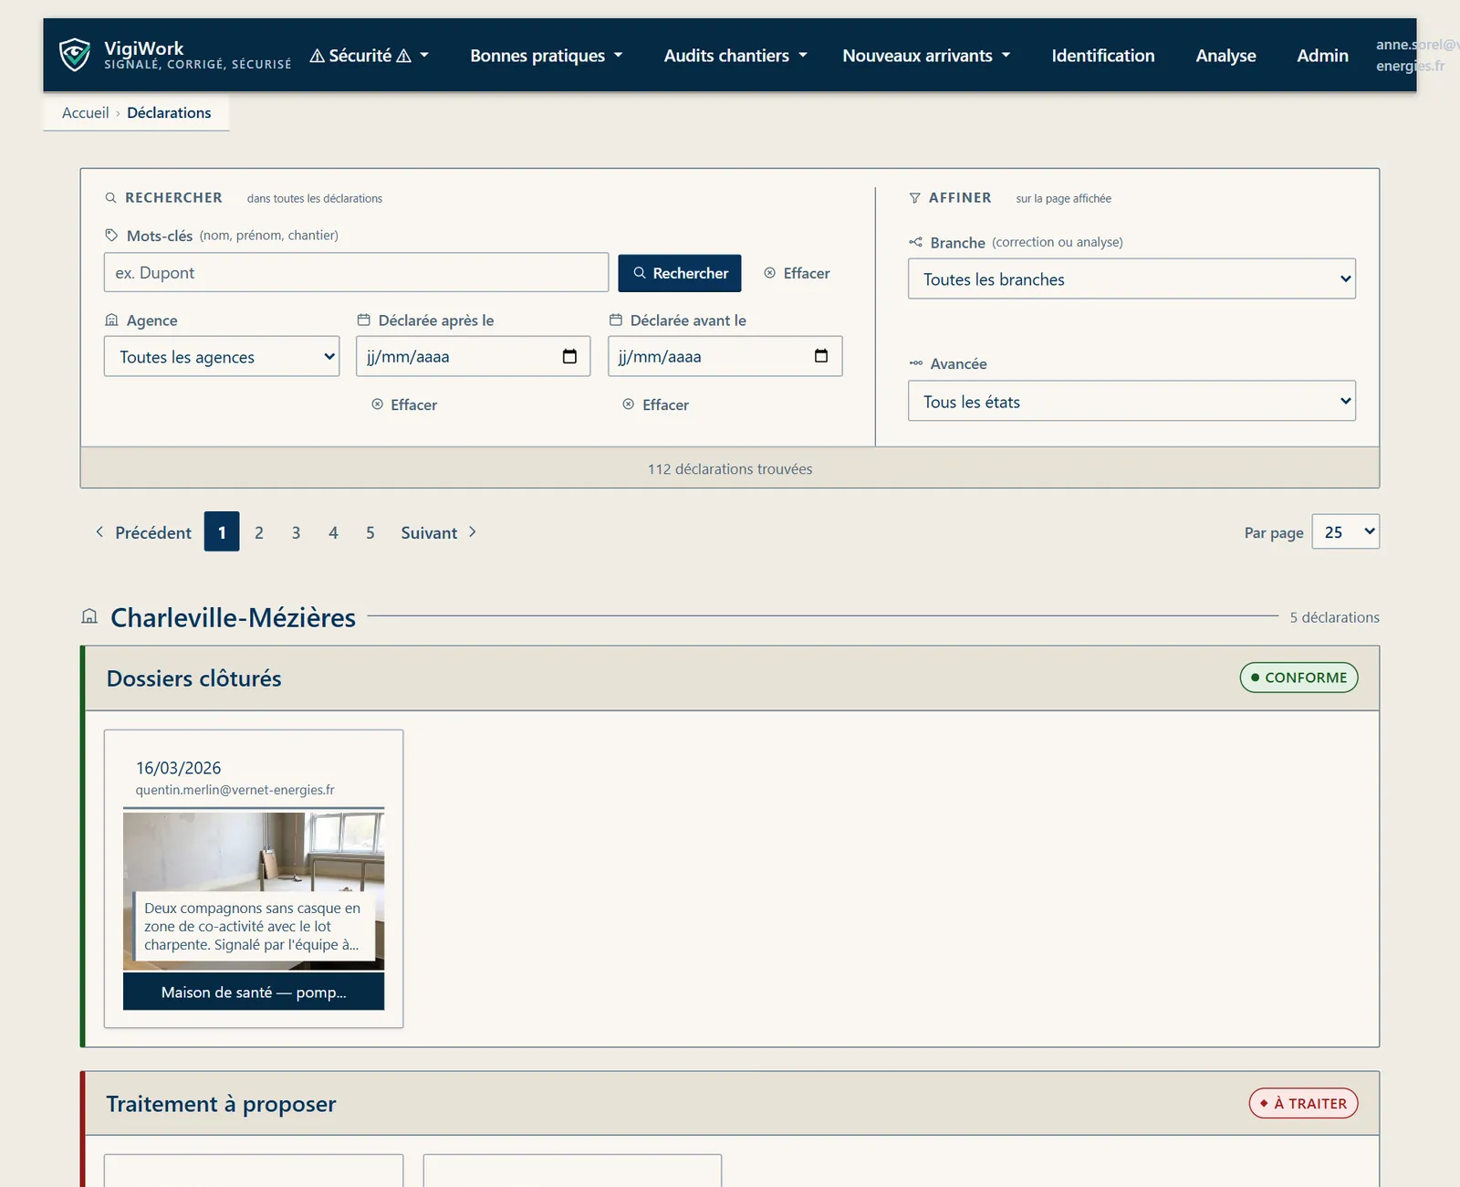1460x1187 pixels.
Task: Click the 112 déclarations trouvées text
Action: pos(730,468)
